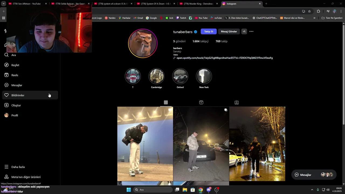Open Chrome profile avatar in toolbar
This screenshot has height=194, width=345.
(x=334, y=11)
